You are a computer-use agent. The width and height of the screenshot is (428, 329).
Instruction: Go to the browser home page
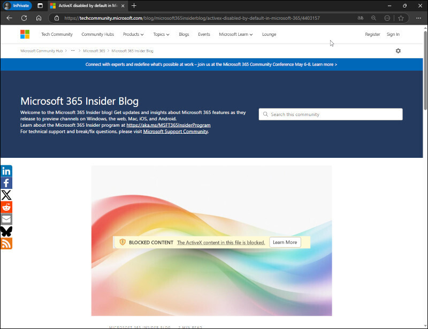pyautogui.click(x=39, y=18)
